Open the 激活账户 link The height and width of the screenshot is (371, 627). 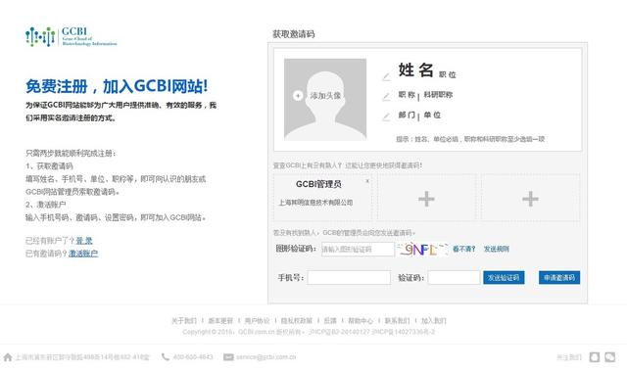[83, 254]
